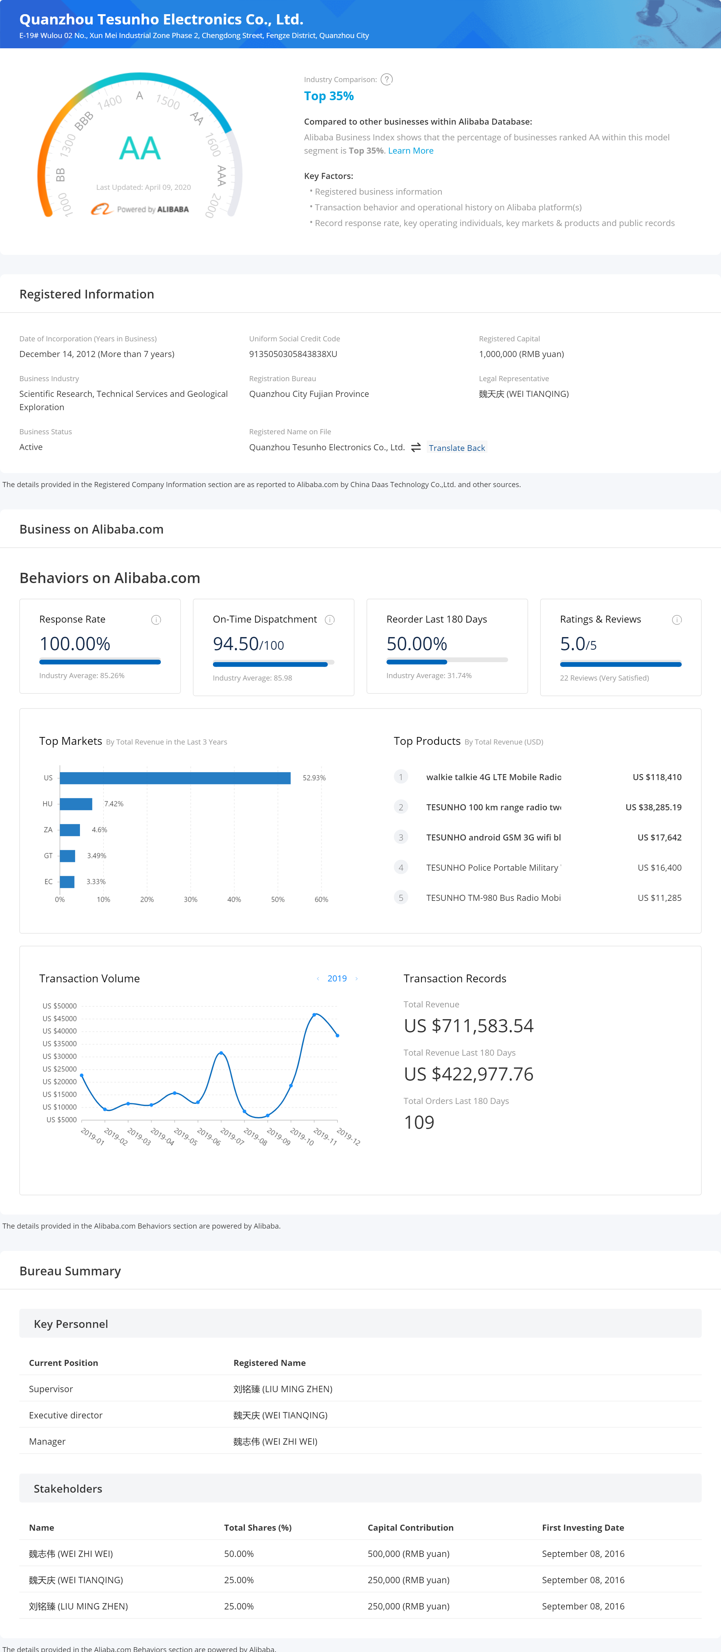Click the Response Rate progress bar

coord(100,662)
